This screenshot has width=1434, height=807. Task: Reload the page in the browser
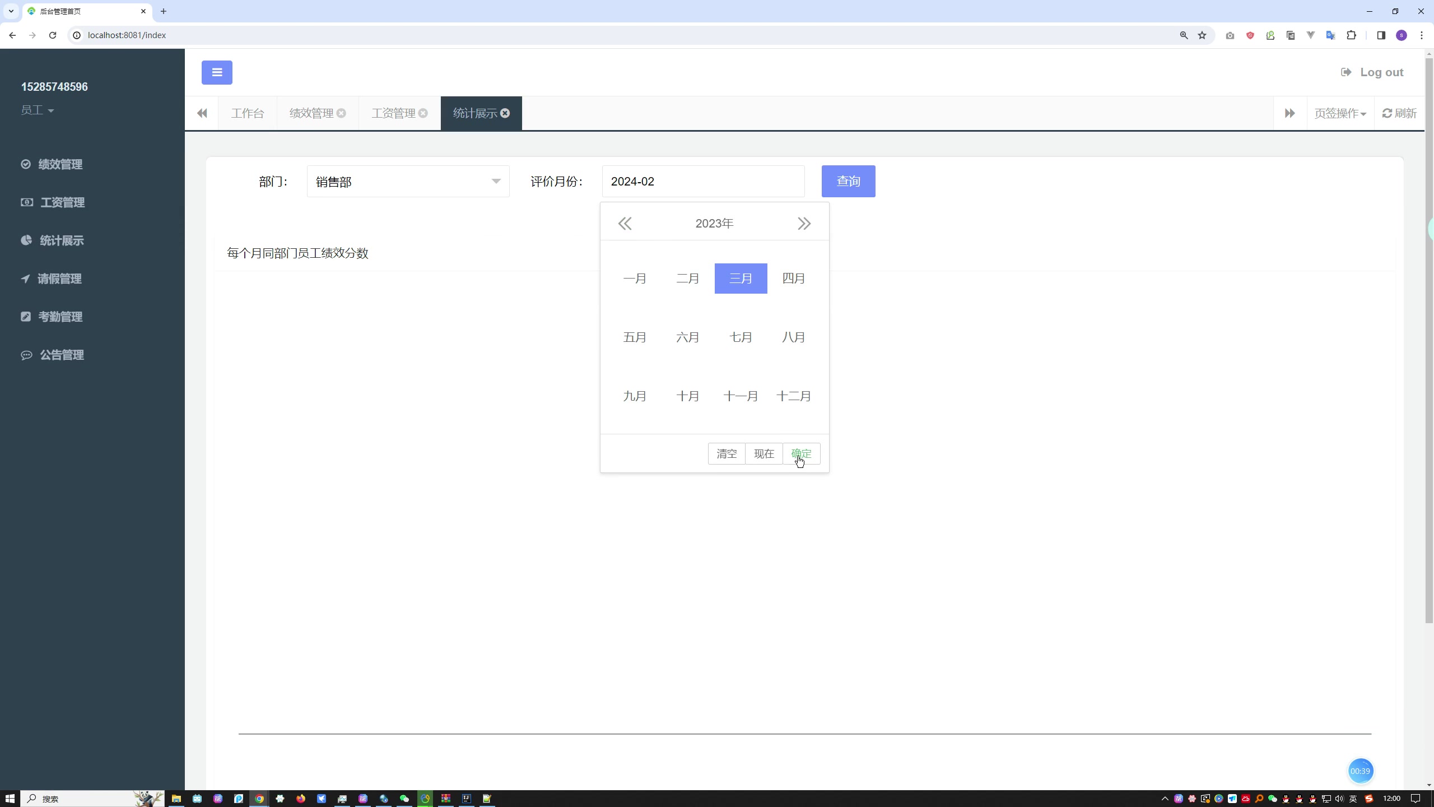pos(53,35)
